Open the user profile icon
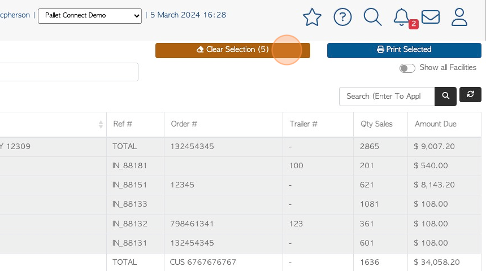Viewport: 486px width, 271px height. click(x=459, y=17)
